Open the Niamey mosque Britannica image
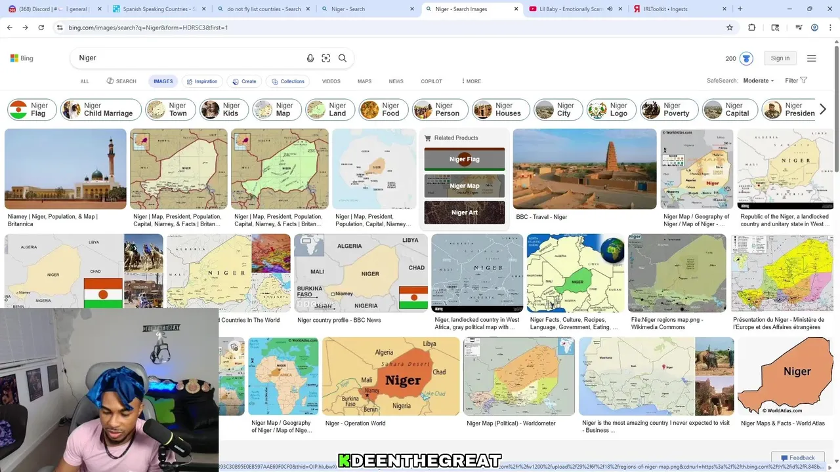The height and width of the screenshot is (472, 840). coord(66,169)
